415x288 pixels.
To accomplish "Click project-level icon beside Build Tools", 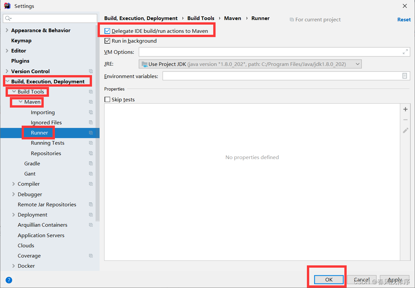I will click(x=91, y=92).
